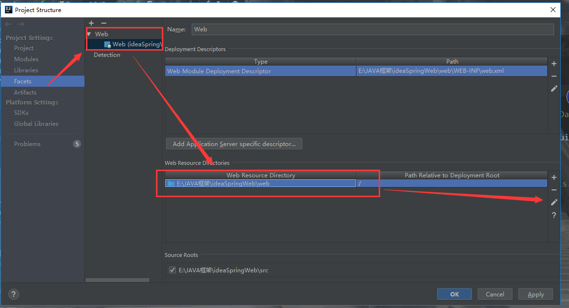Screen dimensions: 569x308
Task: Edit web resource directory with pencil
Action: pyautogui.click(x=554, y=202)
